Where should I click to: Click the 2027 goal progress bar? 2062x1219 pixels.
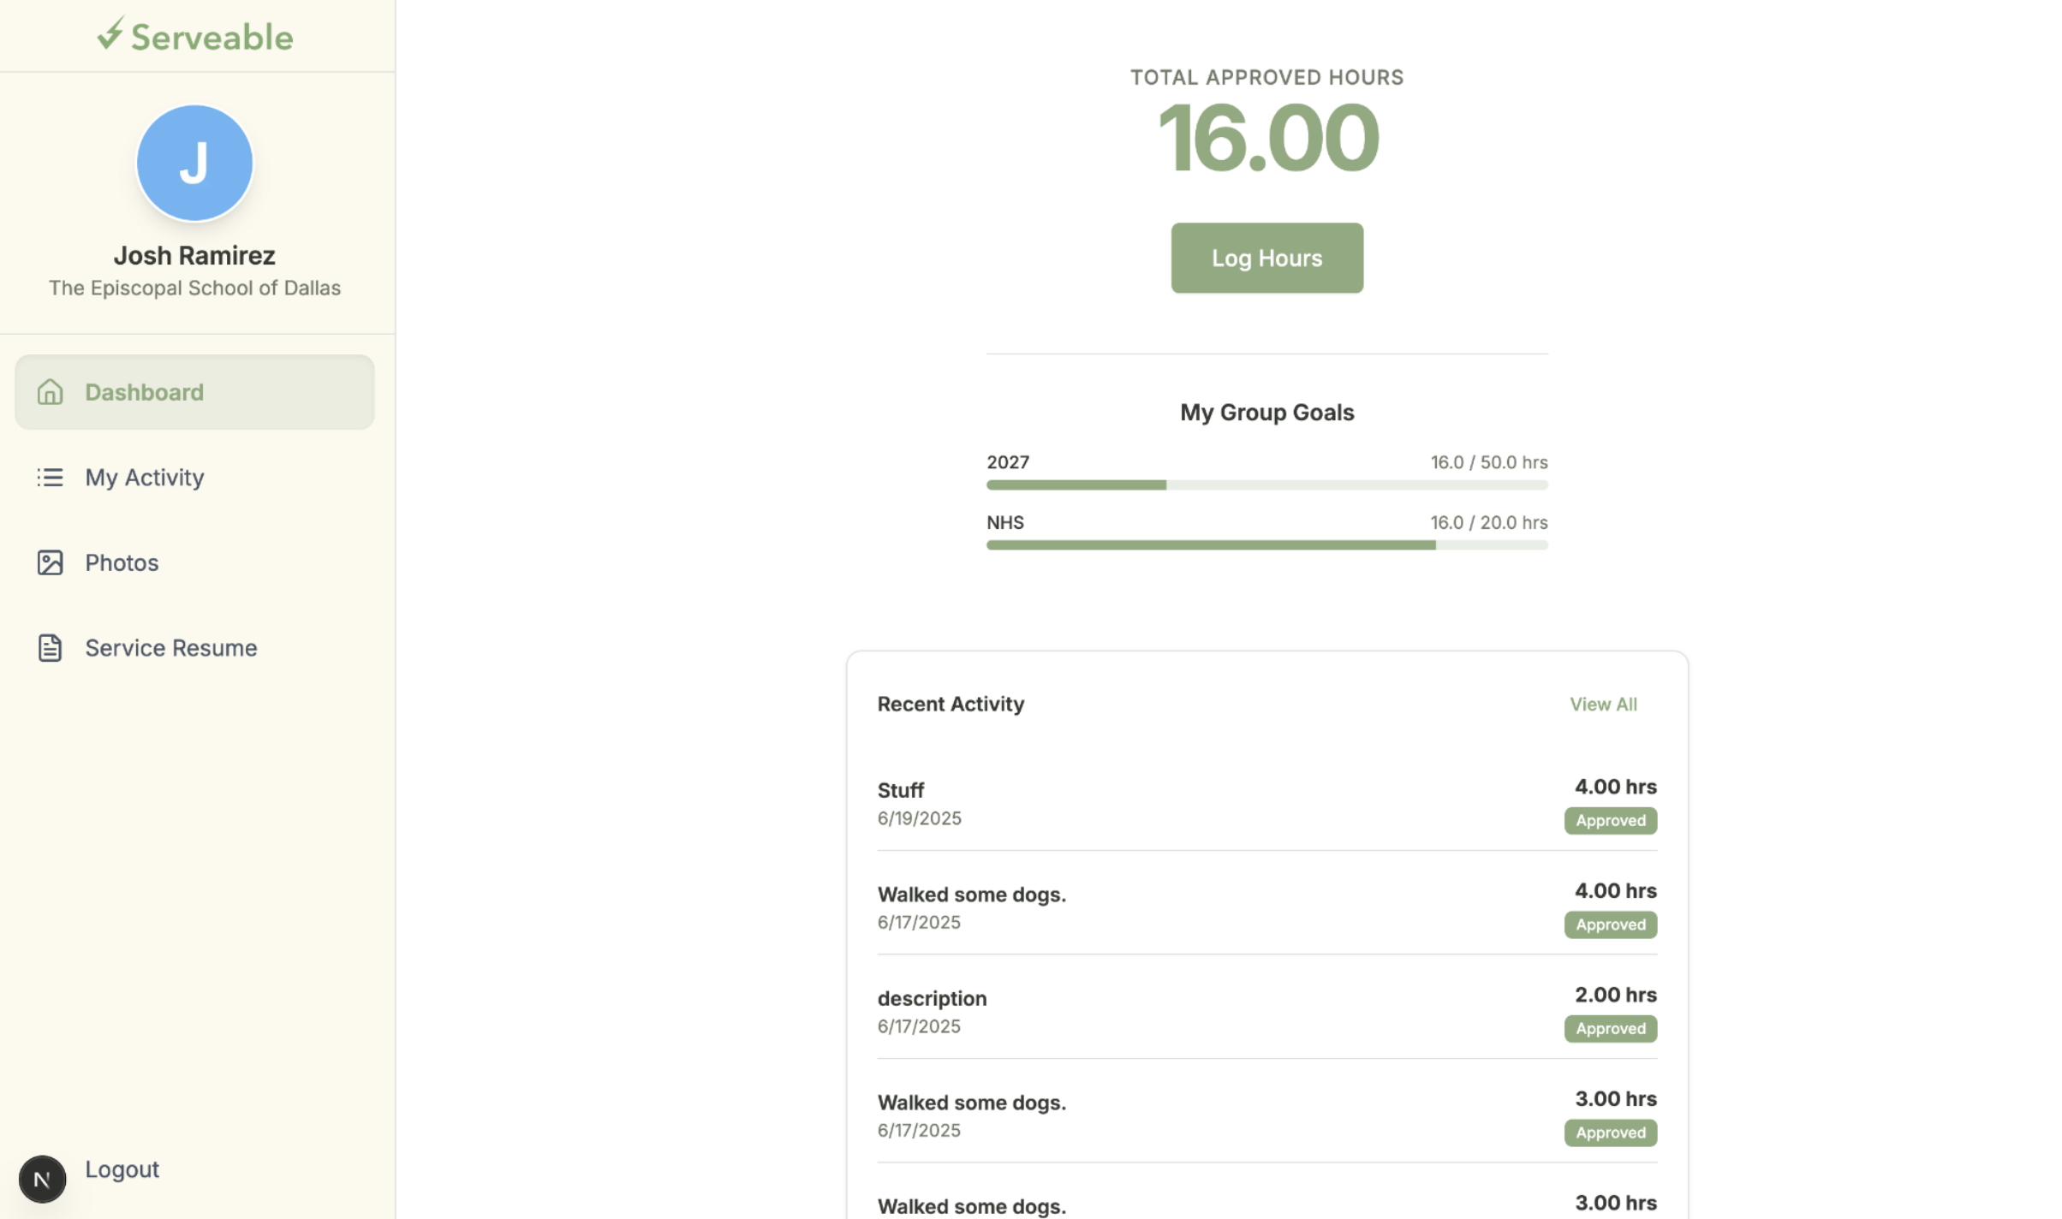pos(1266,485)
